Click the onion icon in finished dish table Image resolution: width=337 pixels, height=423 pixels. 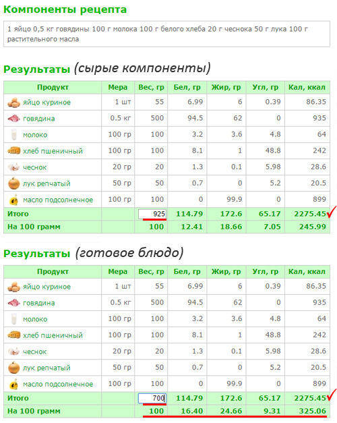pos(13,368)
